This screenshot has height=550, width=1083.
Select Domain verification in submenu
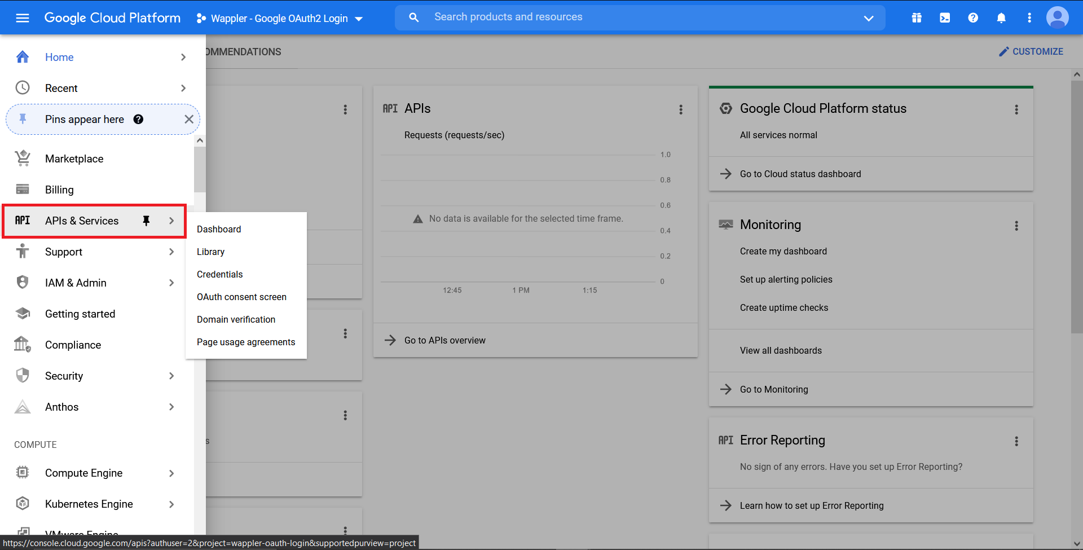[246, 319]
